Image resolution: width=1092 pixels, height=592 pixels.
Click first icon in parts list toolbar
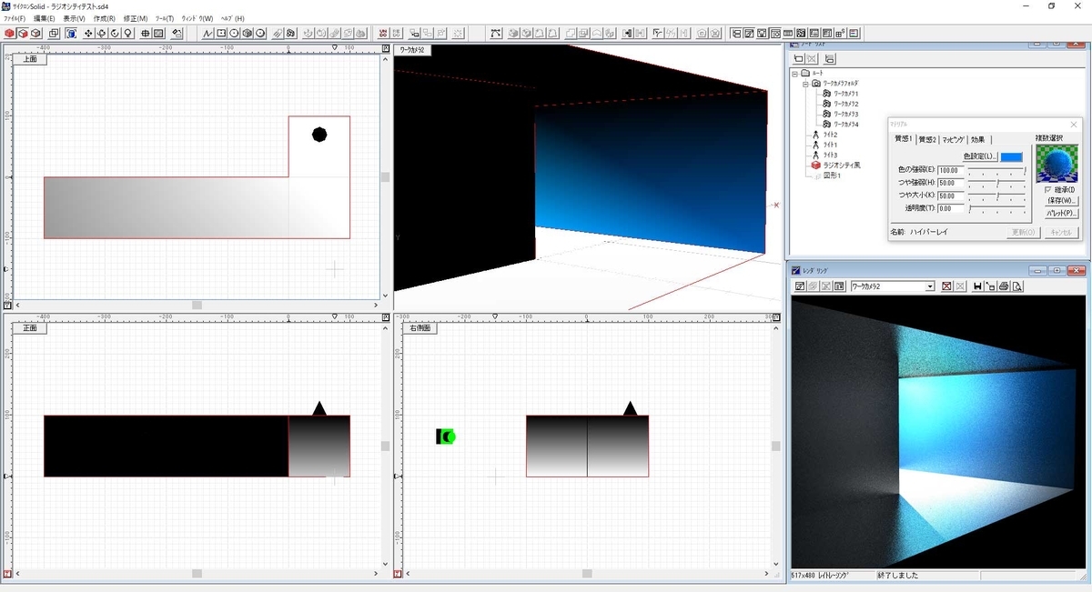pos(798,58)
